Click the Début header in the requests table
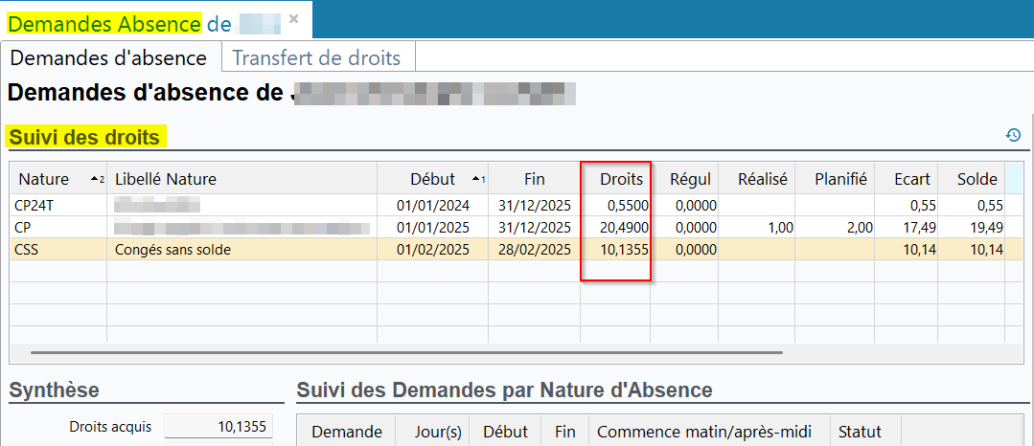This screenshot has height=446, width=1034. coord(505,433)
